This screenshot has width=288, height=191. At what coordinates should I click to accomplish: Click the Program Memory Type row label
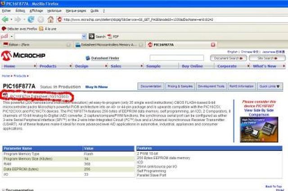22,154
